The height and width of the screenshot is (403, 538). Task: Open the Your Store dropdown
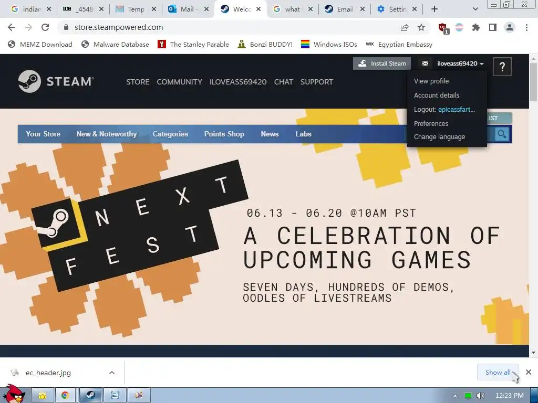pos(43,134)
